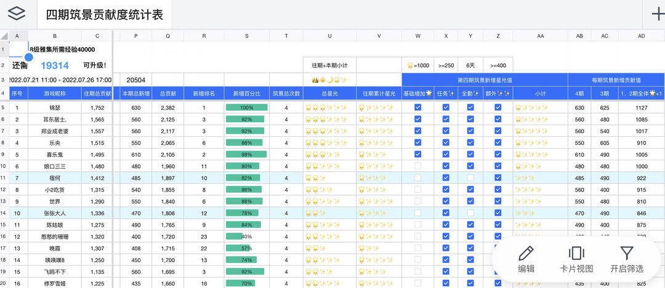The width and height of the screenshot is (665, 288).
Task: Select the 20504 total cell
Action: coord(135,80)
